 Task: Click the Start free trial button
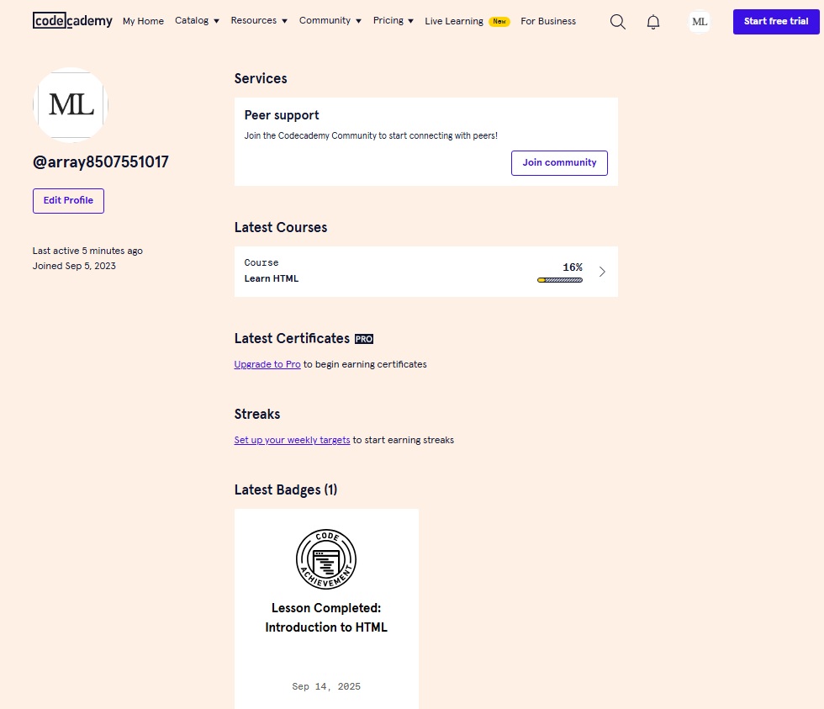pos(775,22)
